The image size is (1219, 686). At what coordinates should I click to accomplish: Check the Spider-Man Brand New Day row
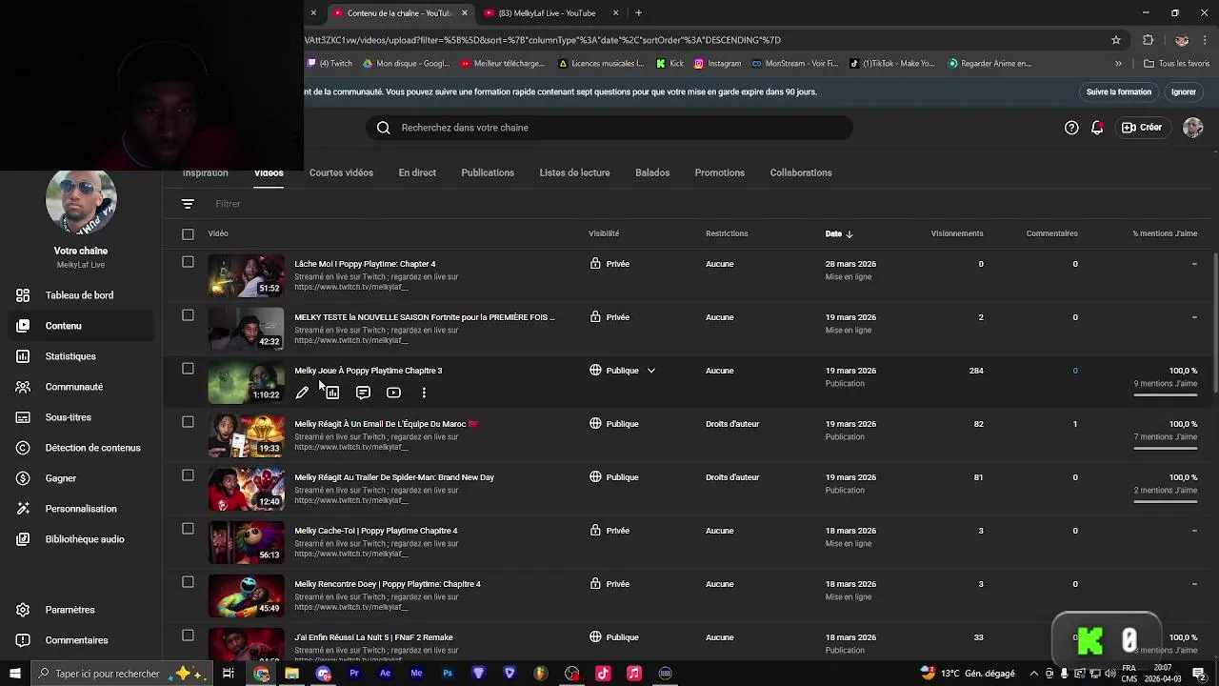(188, 475)
